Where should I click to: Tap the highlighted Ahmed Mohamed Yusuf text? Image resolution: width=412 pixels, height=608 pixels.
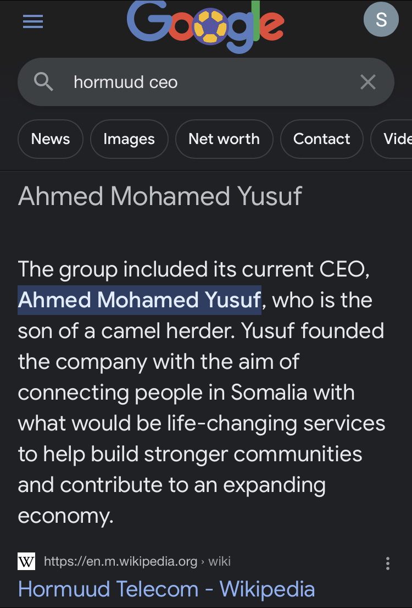pyautogui.click(x=140, y=300)
